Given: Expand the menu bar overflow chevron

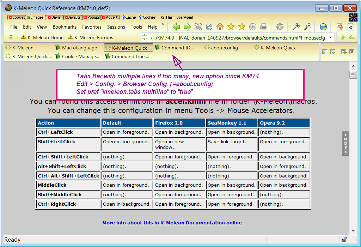Looking at the screenshot, I should point(163,24).
